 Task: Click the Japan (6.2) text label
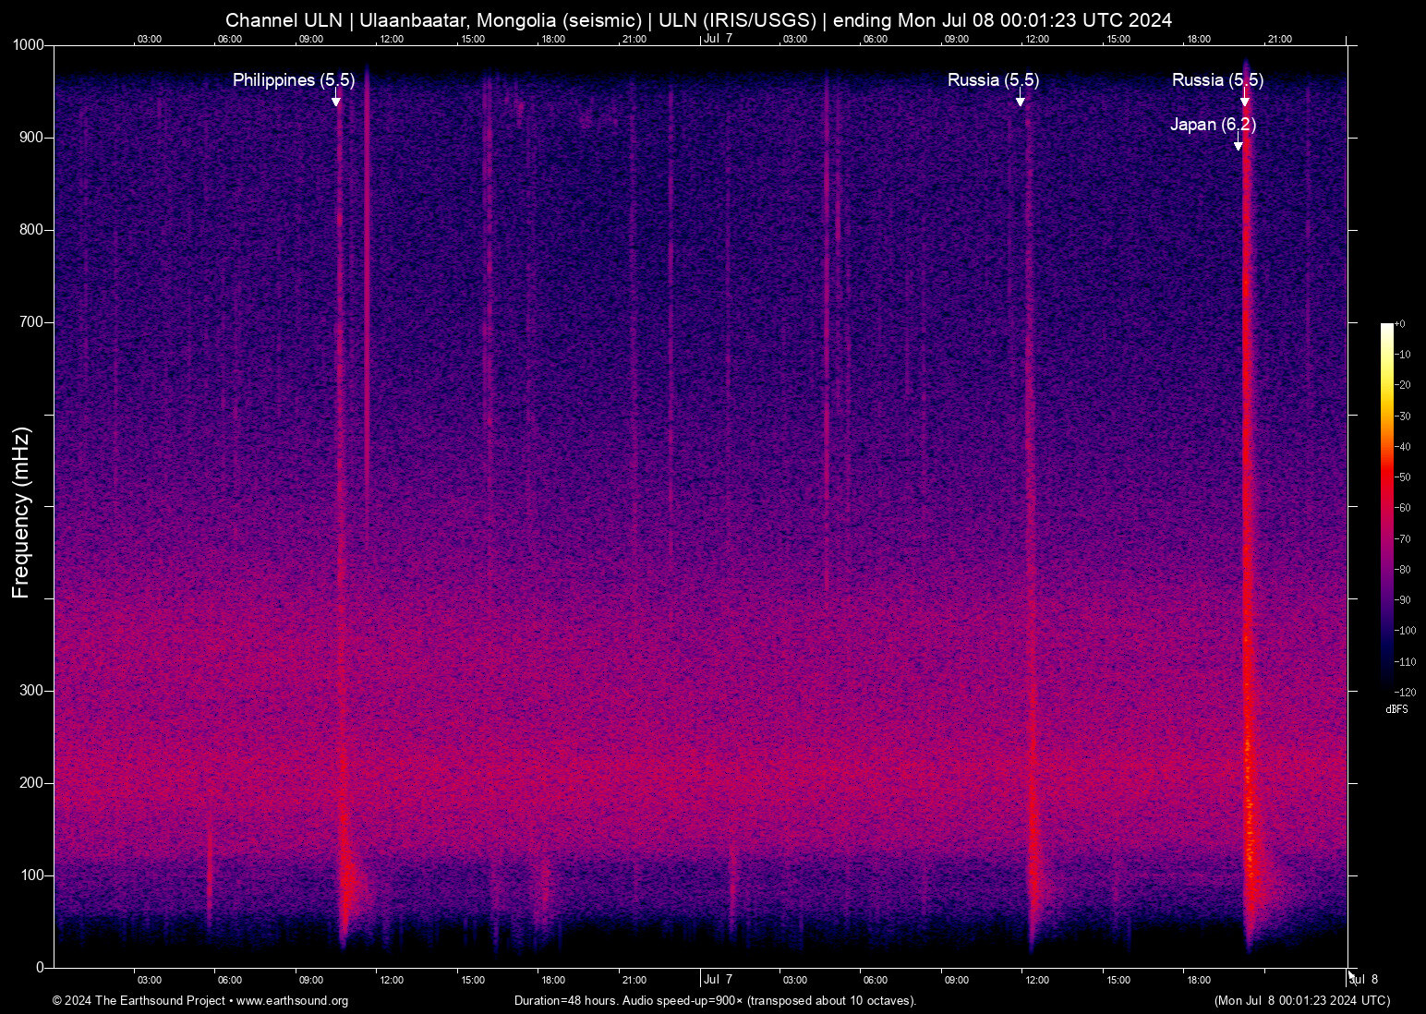click(1214, 125)
